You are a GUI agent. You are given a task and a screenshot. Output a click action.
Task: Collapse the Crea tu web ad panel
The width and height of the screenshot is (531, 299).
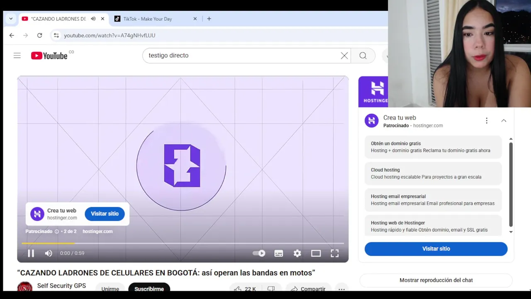(504, 120)
